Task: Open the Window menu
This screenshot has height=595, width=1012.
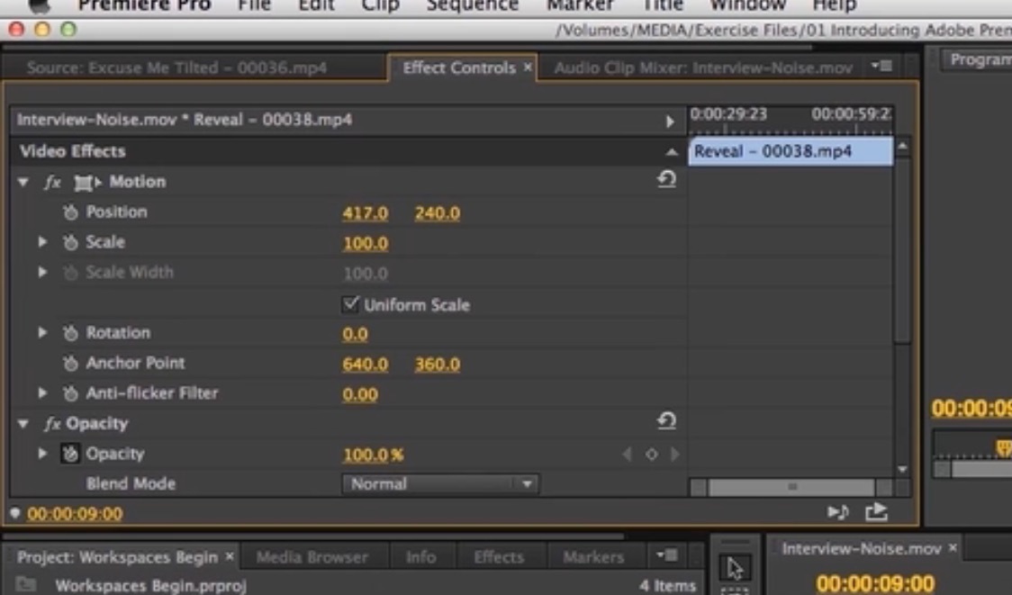Action: [748, 5]
